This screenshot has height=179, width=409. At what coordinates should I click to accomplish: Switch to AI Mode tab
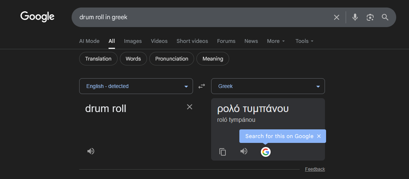point(89,41)
